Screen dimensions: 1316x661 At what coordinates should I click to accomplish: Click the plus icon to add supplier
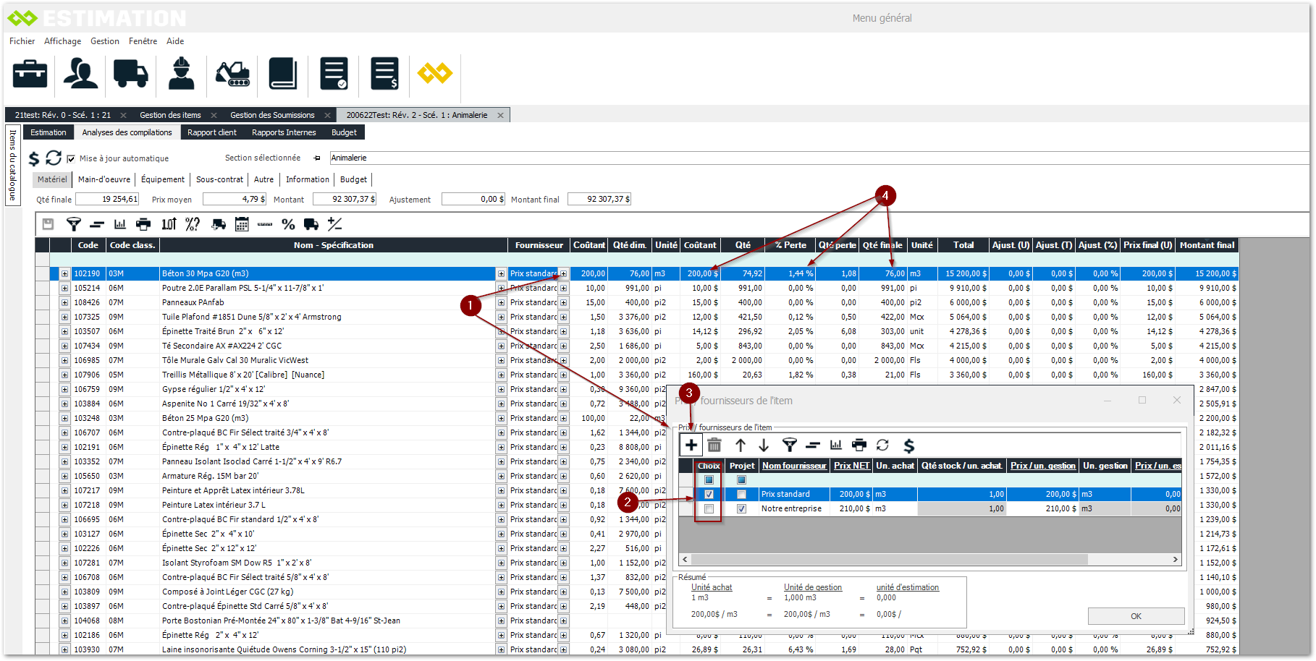pos(691,445)
